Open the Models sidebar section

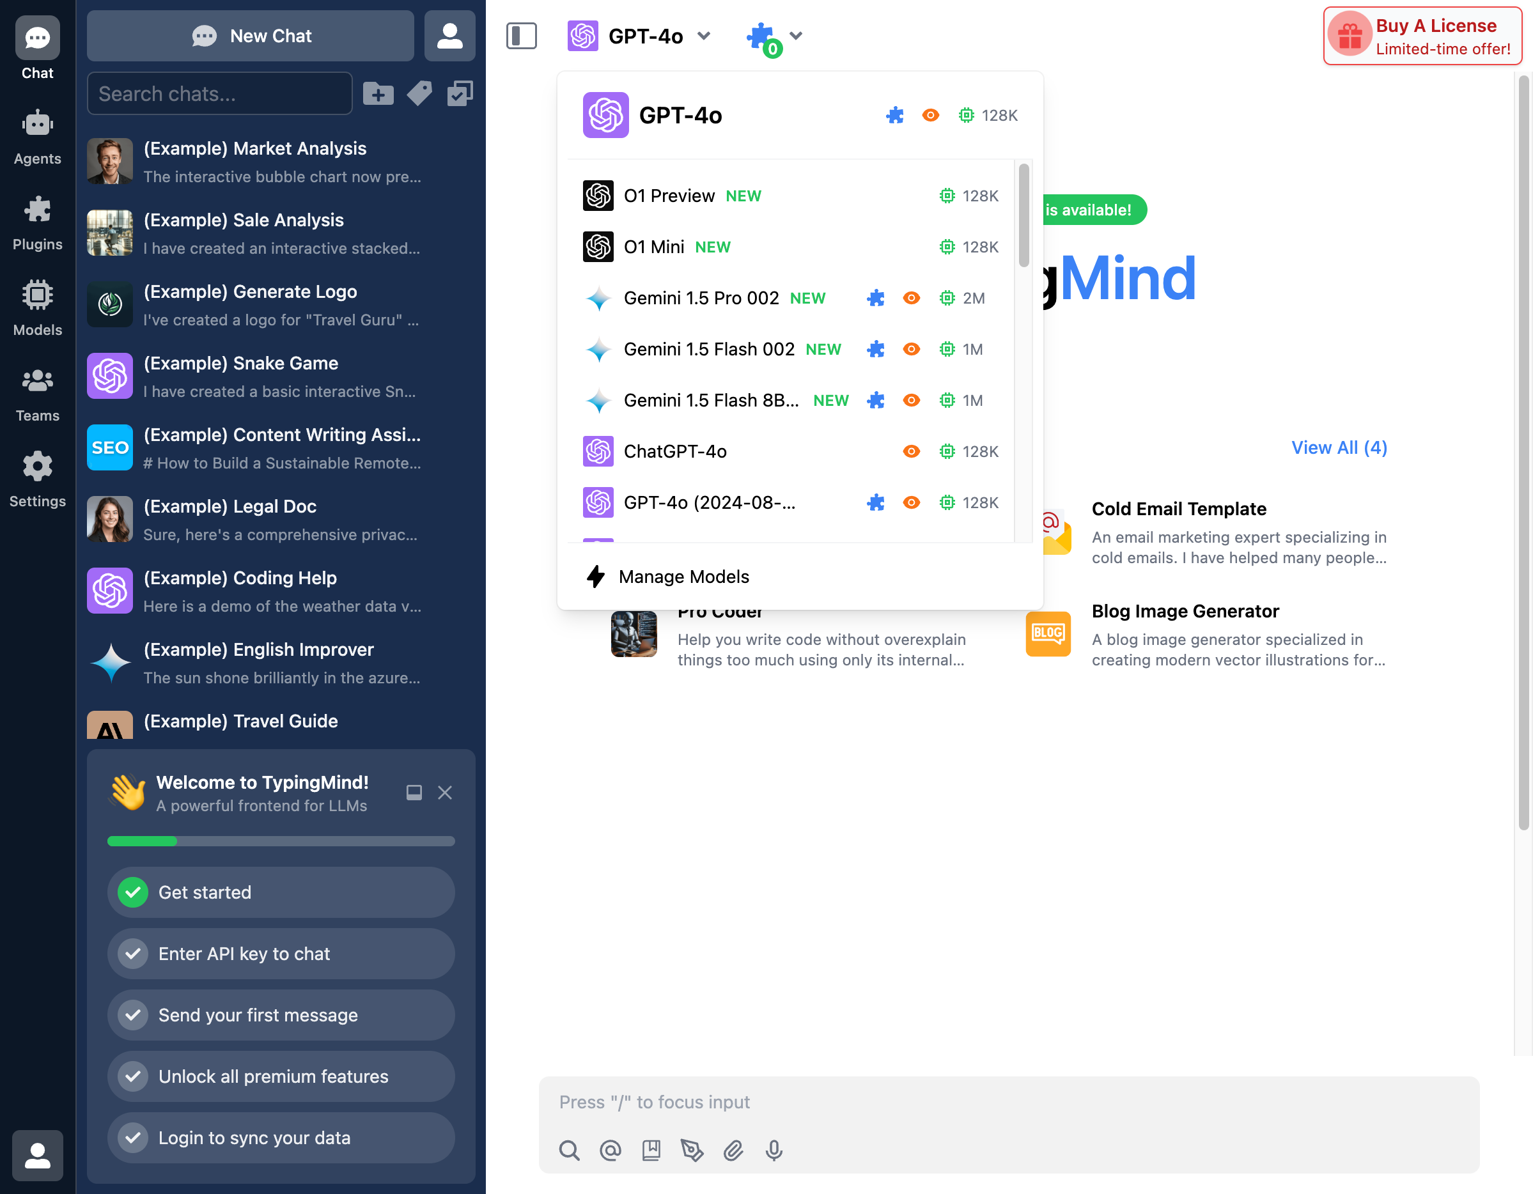point(37,307)
